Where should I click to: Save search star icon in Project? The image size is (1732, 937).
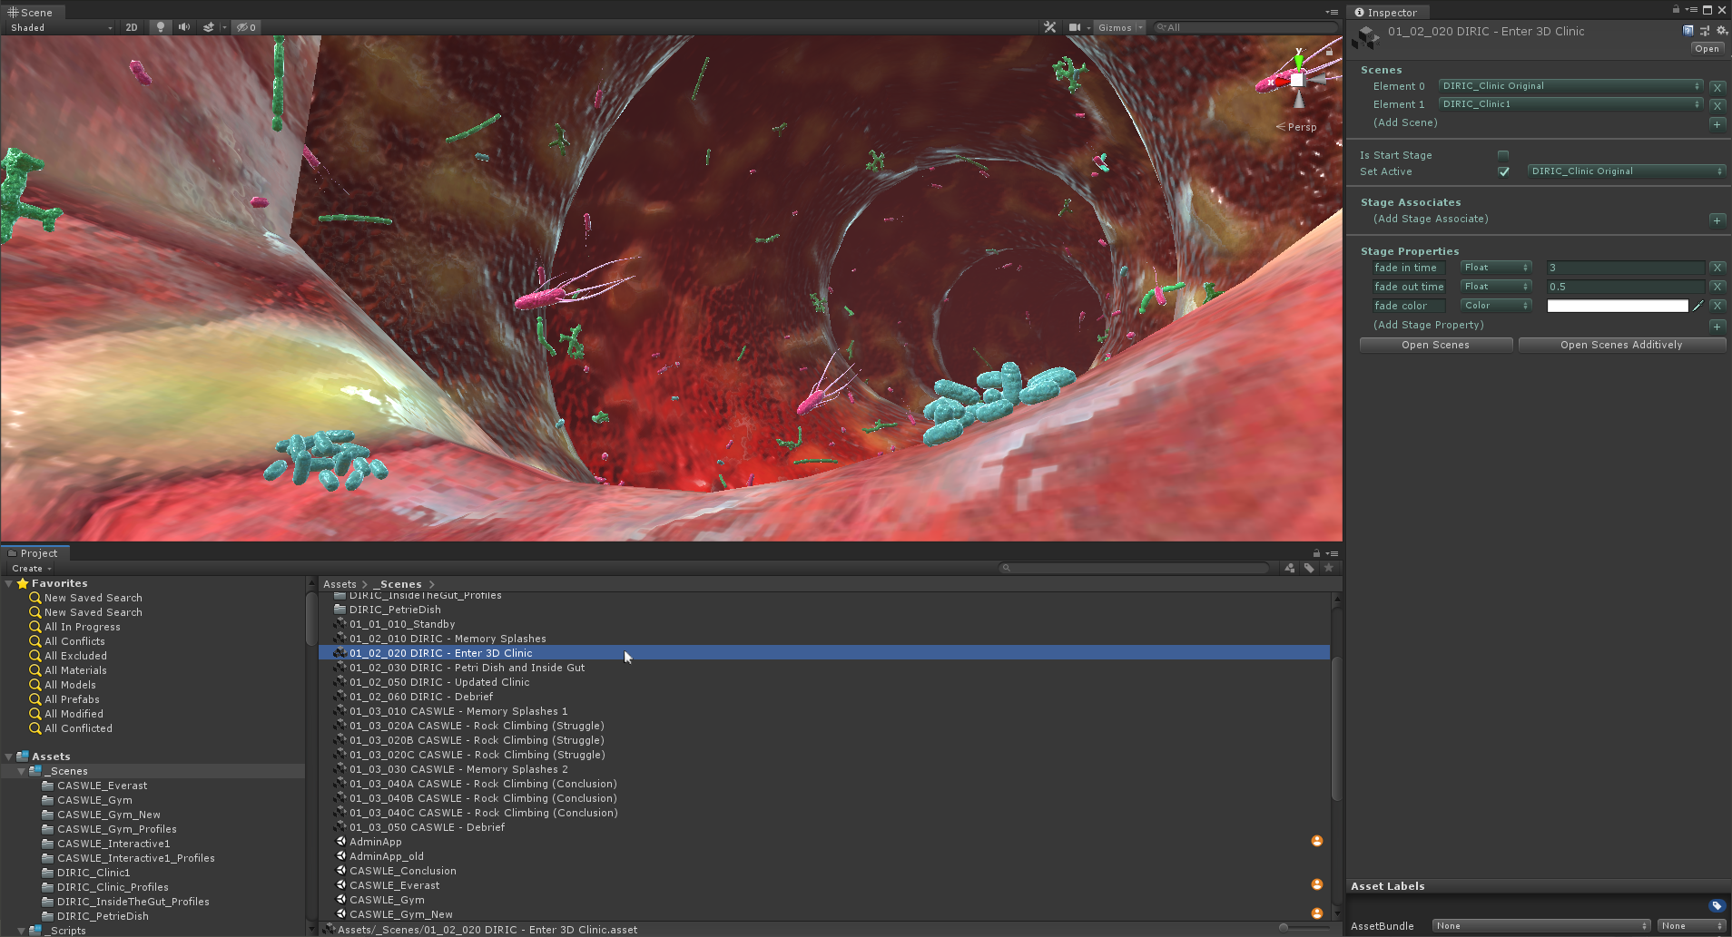pos(1329,568)
